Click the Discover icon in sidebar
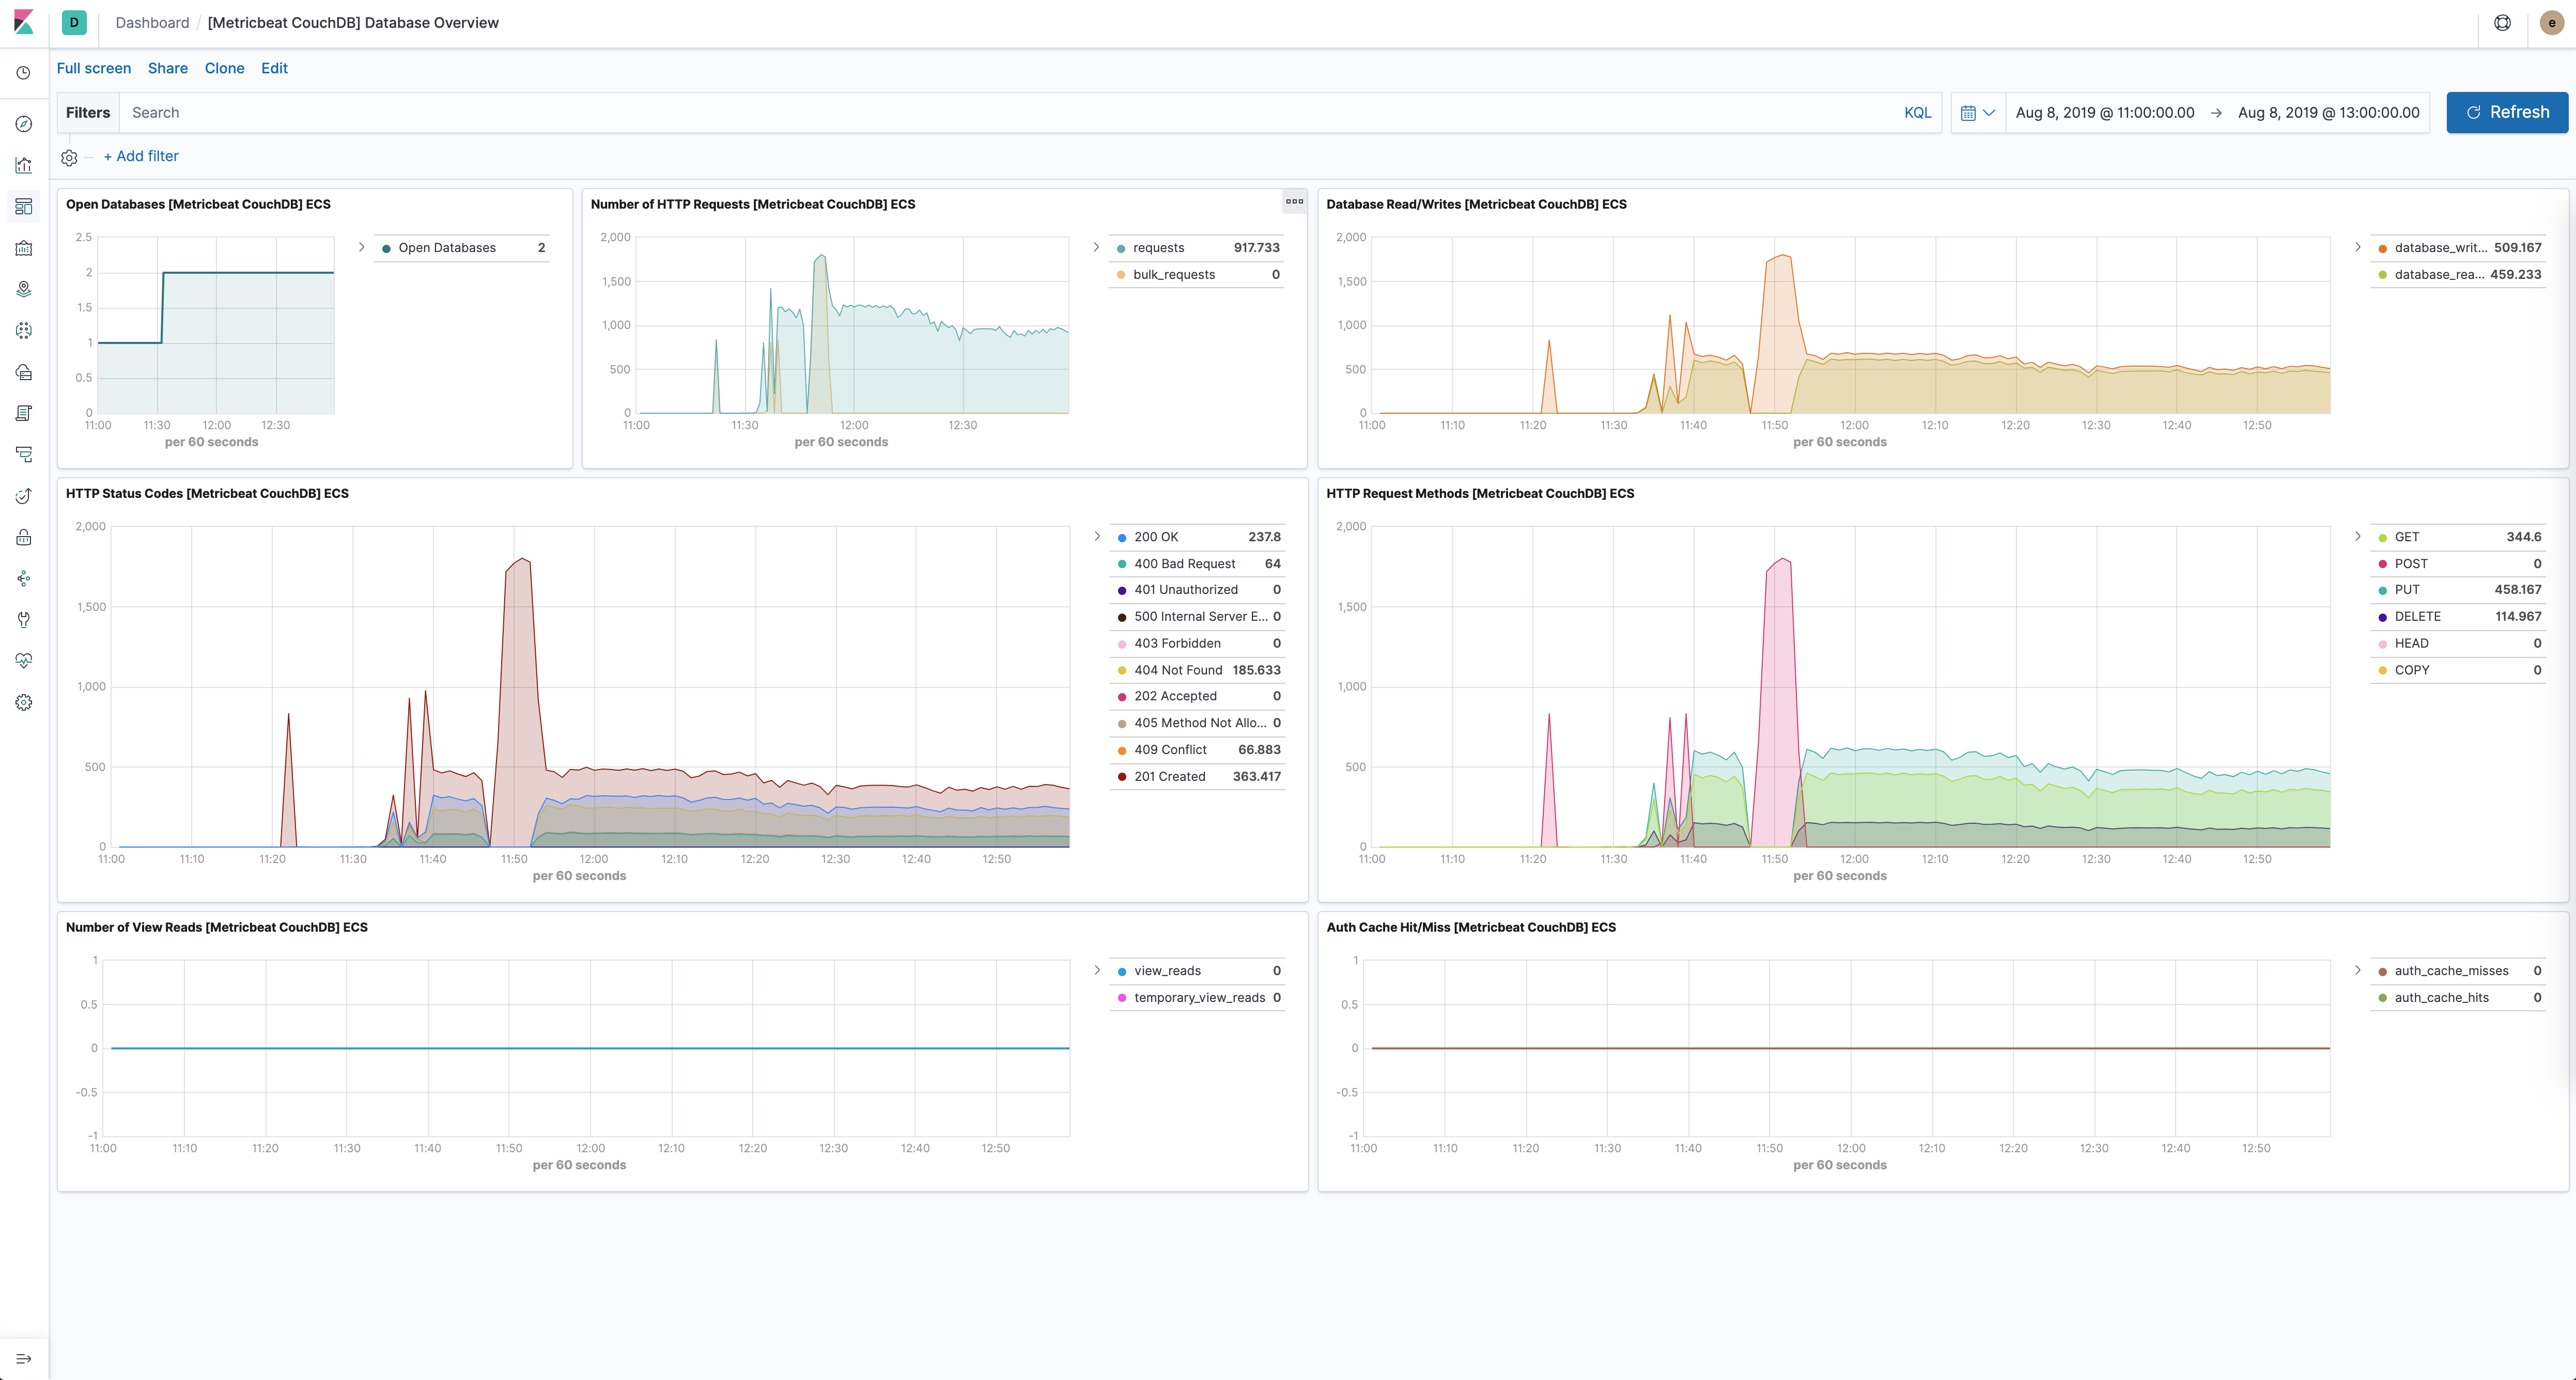Viewport: 2576px width, 1380px height. (x=24, y=123)
